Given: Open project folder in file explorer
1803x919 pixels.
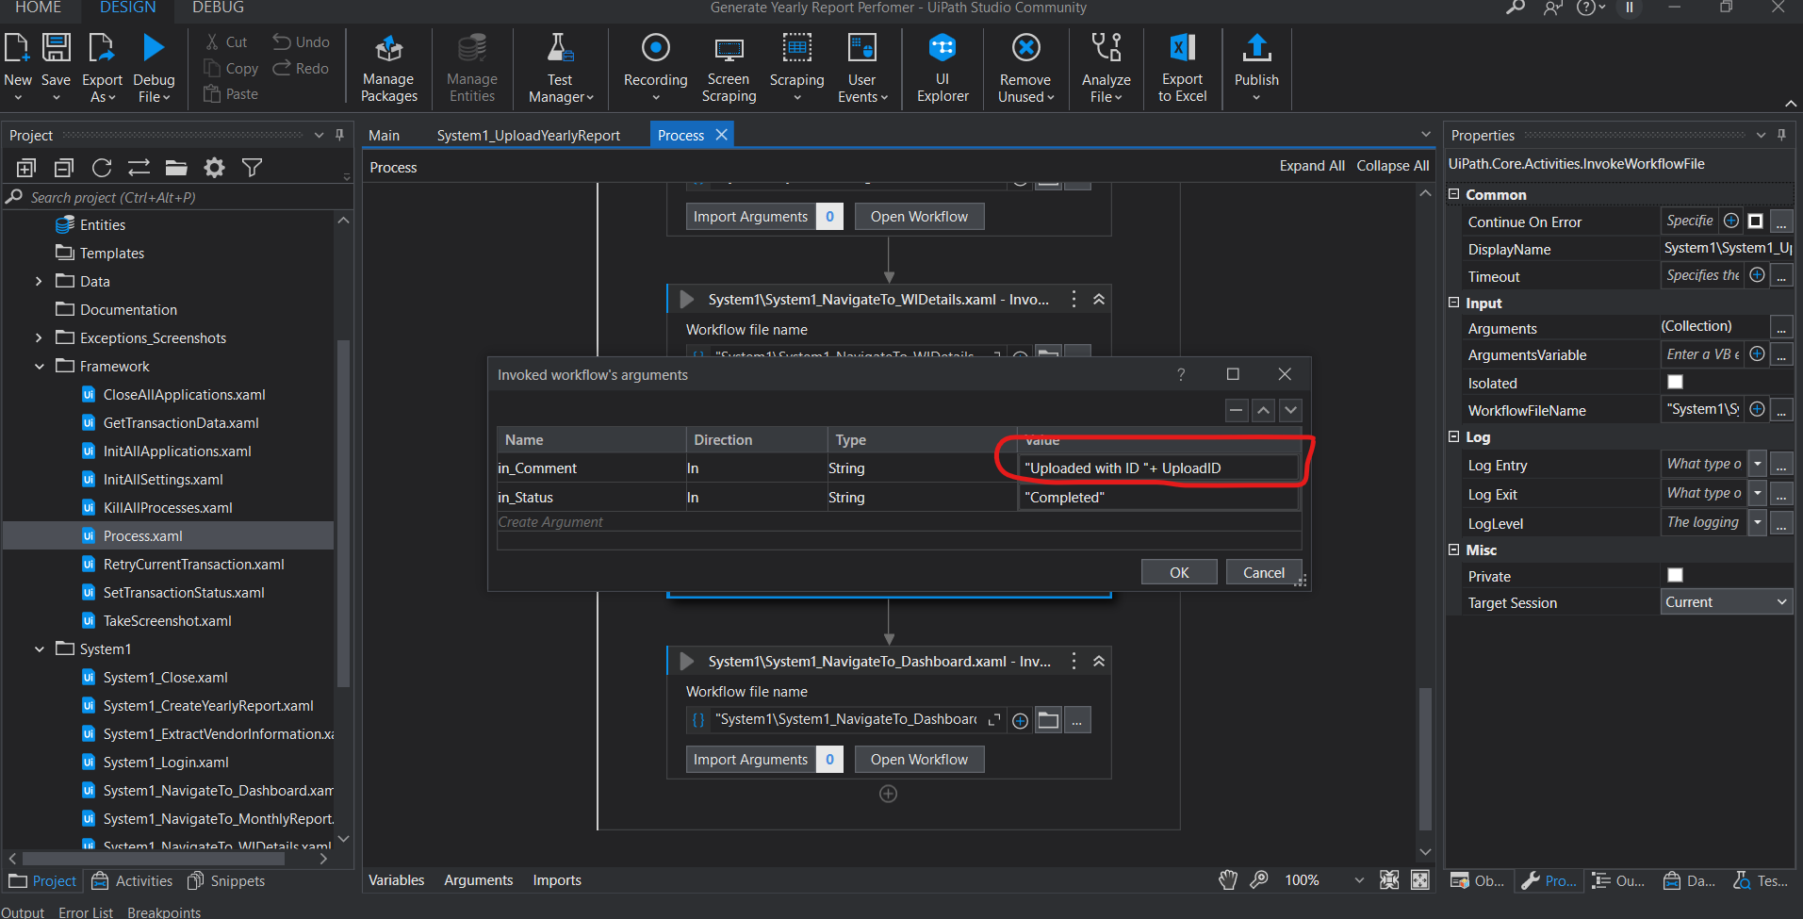Looking at the screenshot, I should 176,168.
